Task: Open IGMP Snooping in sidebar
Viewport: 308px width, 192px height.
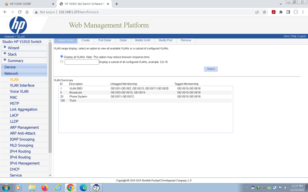Action: pyautogui.click(x=22, y=140)
